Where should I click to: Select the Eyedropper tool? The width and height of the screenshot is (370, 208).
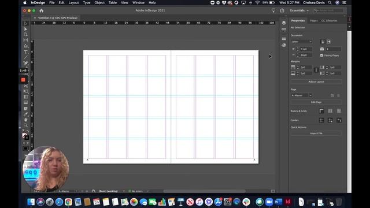(x=25, y=114)
